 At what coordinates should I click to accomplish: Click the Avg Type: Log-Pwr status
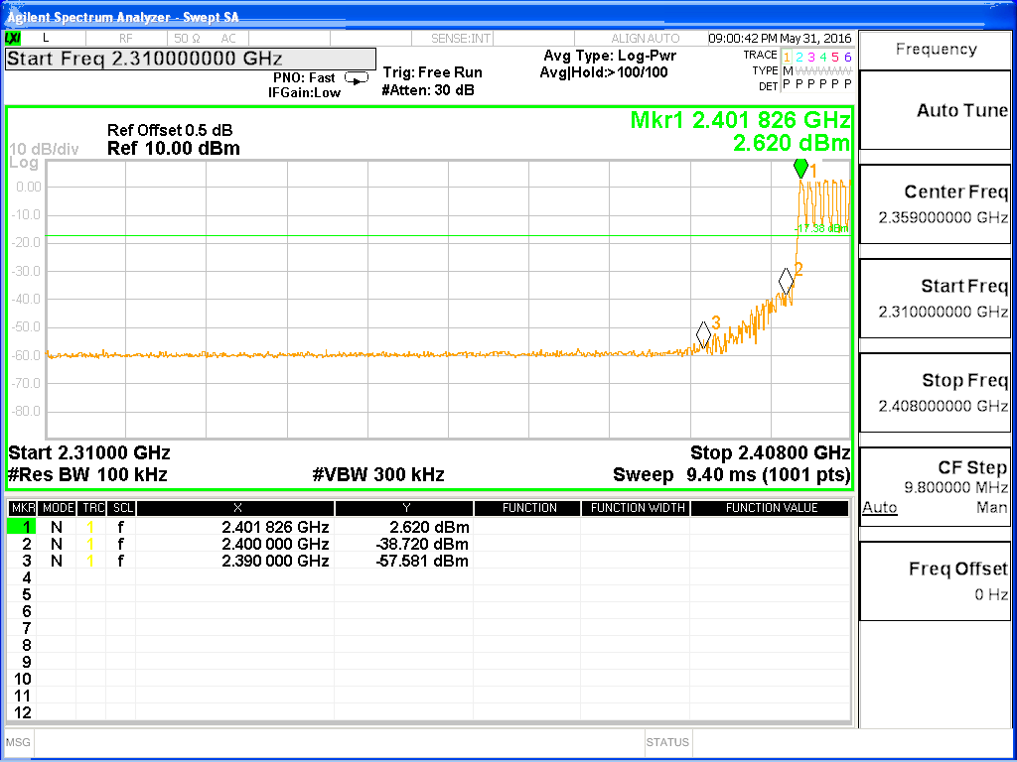click(x=610, y=56)
